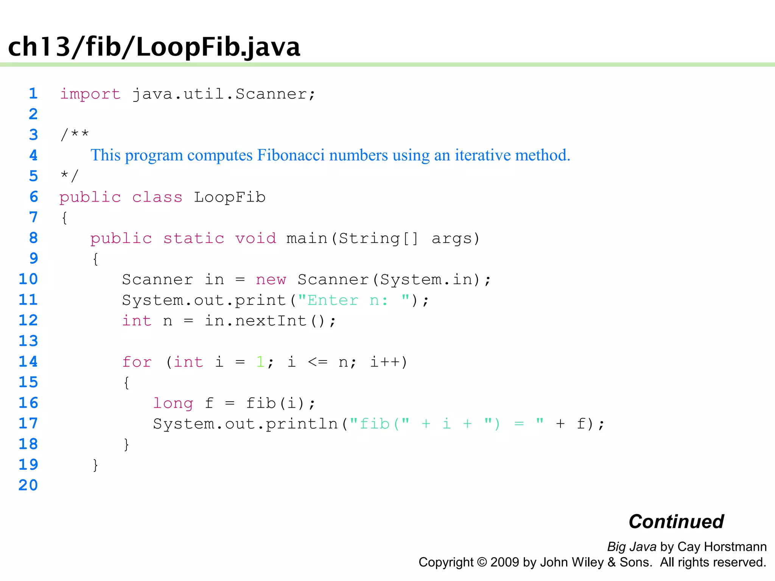The width and height of the screenshot is (775, 581).
Task: Select the "import" keyword on line 1
Action: 90,94
